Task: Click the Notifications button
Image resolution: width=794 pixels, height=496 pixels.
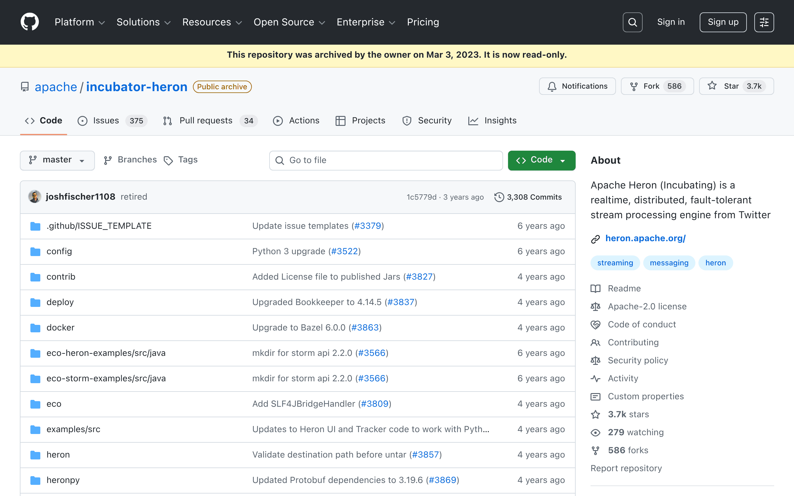Action: (x=577, y=86)
